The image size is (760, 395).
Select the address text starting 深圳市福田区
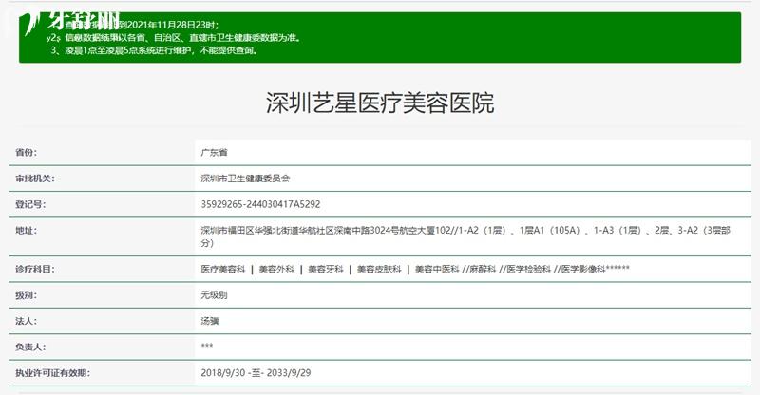tap(465, 236)
